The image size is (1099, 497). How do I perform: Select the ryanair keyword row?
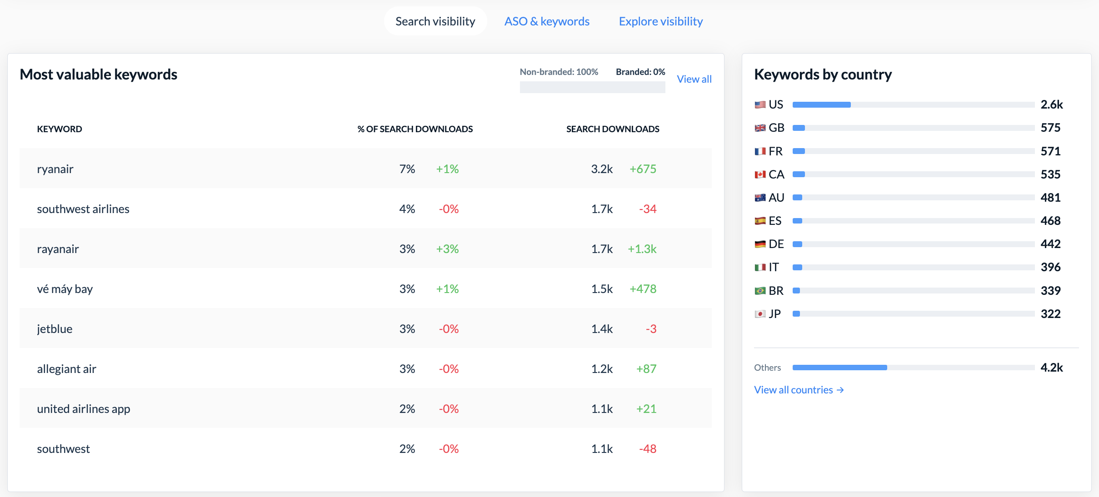[x=365, y=169]
